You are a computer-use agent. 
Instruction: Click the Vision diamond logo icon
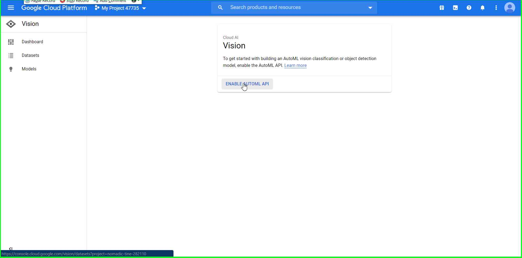11,24
